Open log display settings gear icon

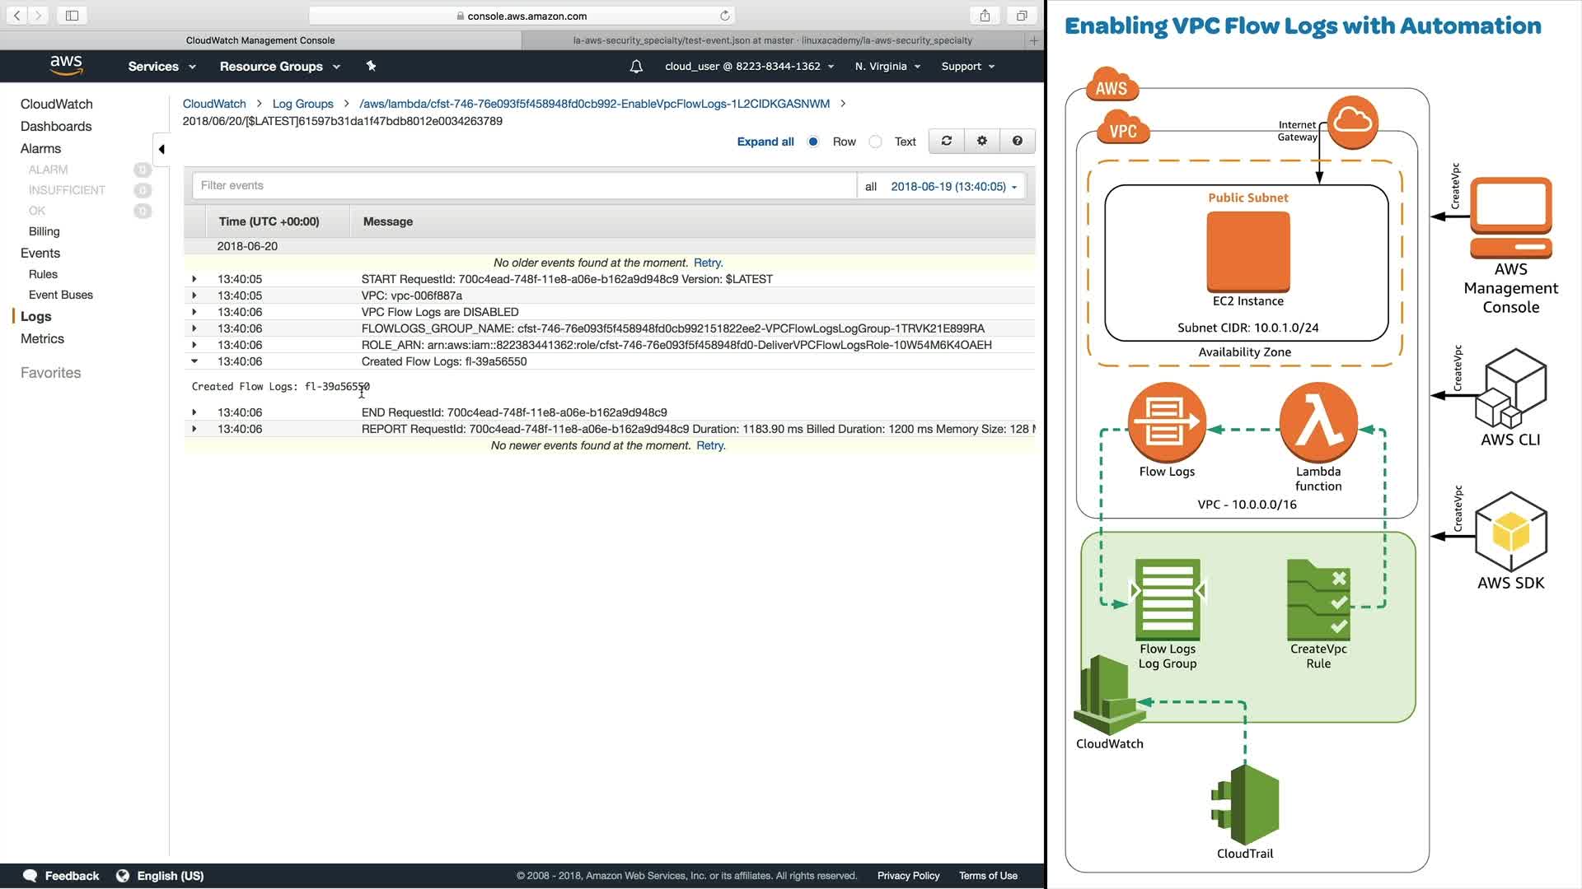(x=982, y=142)
